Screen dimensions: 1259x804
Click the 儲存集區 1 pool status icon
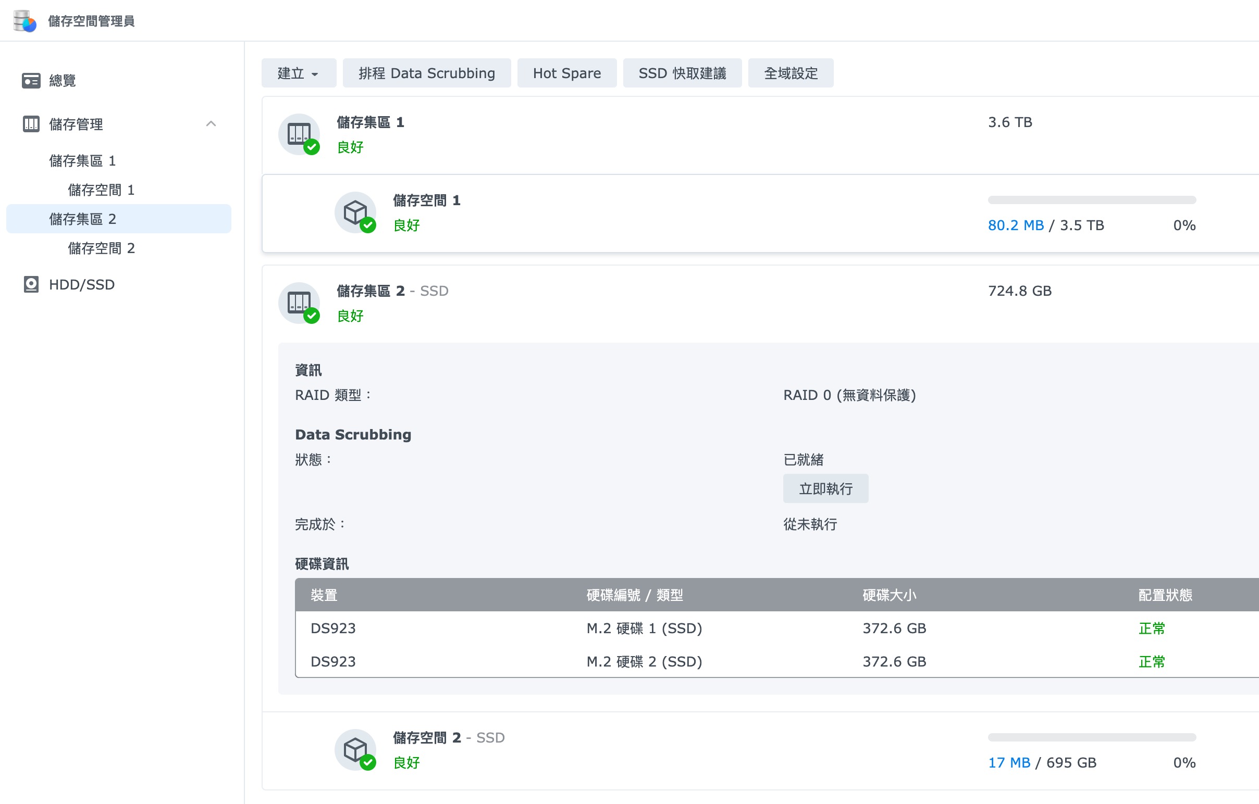[x=299, y=134]
